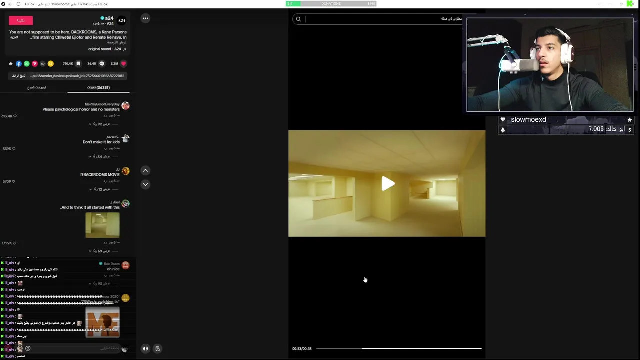This screenshot has width=640, height=360.
Task: Like the 'And to think it all started' comment
Action: point(15,243)
